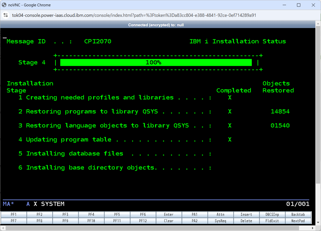Click the PF4 function key button

coord(91,214)
